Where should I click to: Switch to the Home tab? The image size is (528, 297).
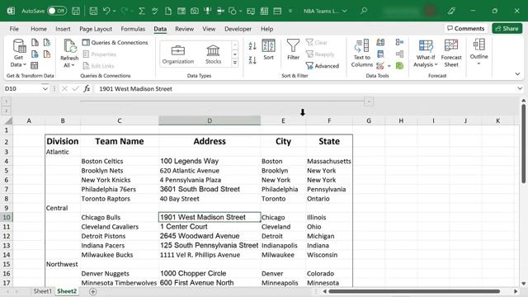39,29
